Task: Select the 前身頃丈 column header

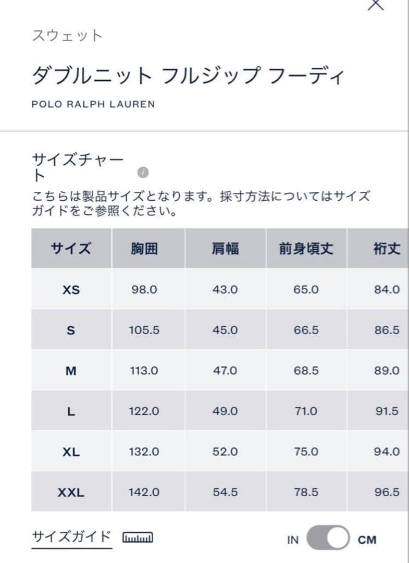Action: [303, 249]
